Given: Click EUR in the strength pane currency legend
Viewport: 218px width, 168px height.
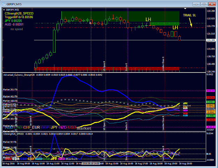Looking at the screenshot, I should [36, 127].
